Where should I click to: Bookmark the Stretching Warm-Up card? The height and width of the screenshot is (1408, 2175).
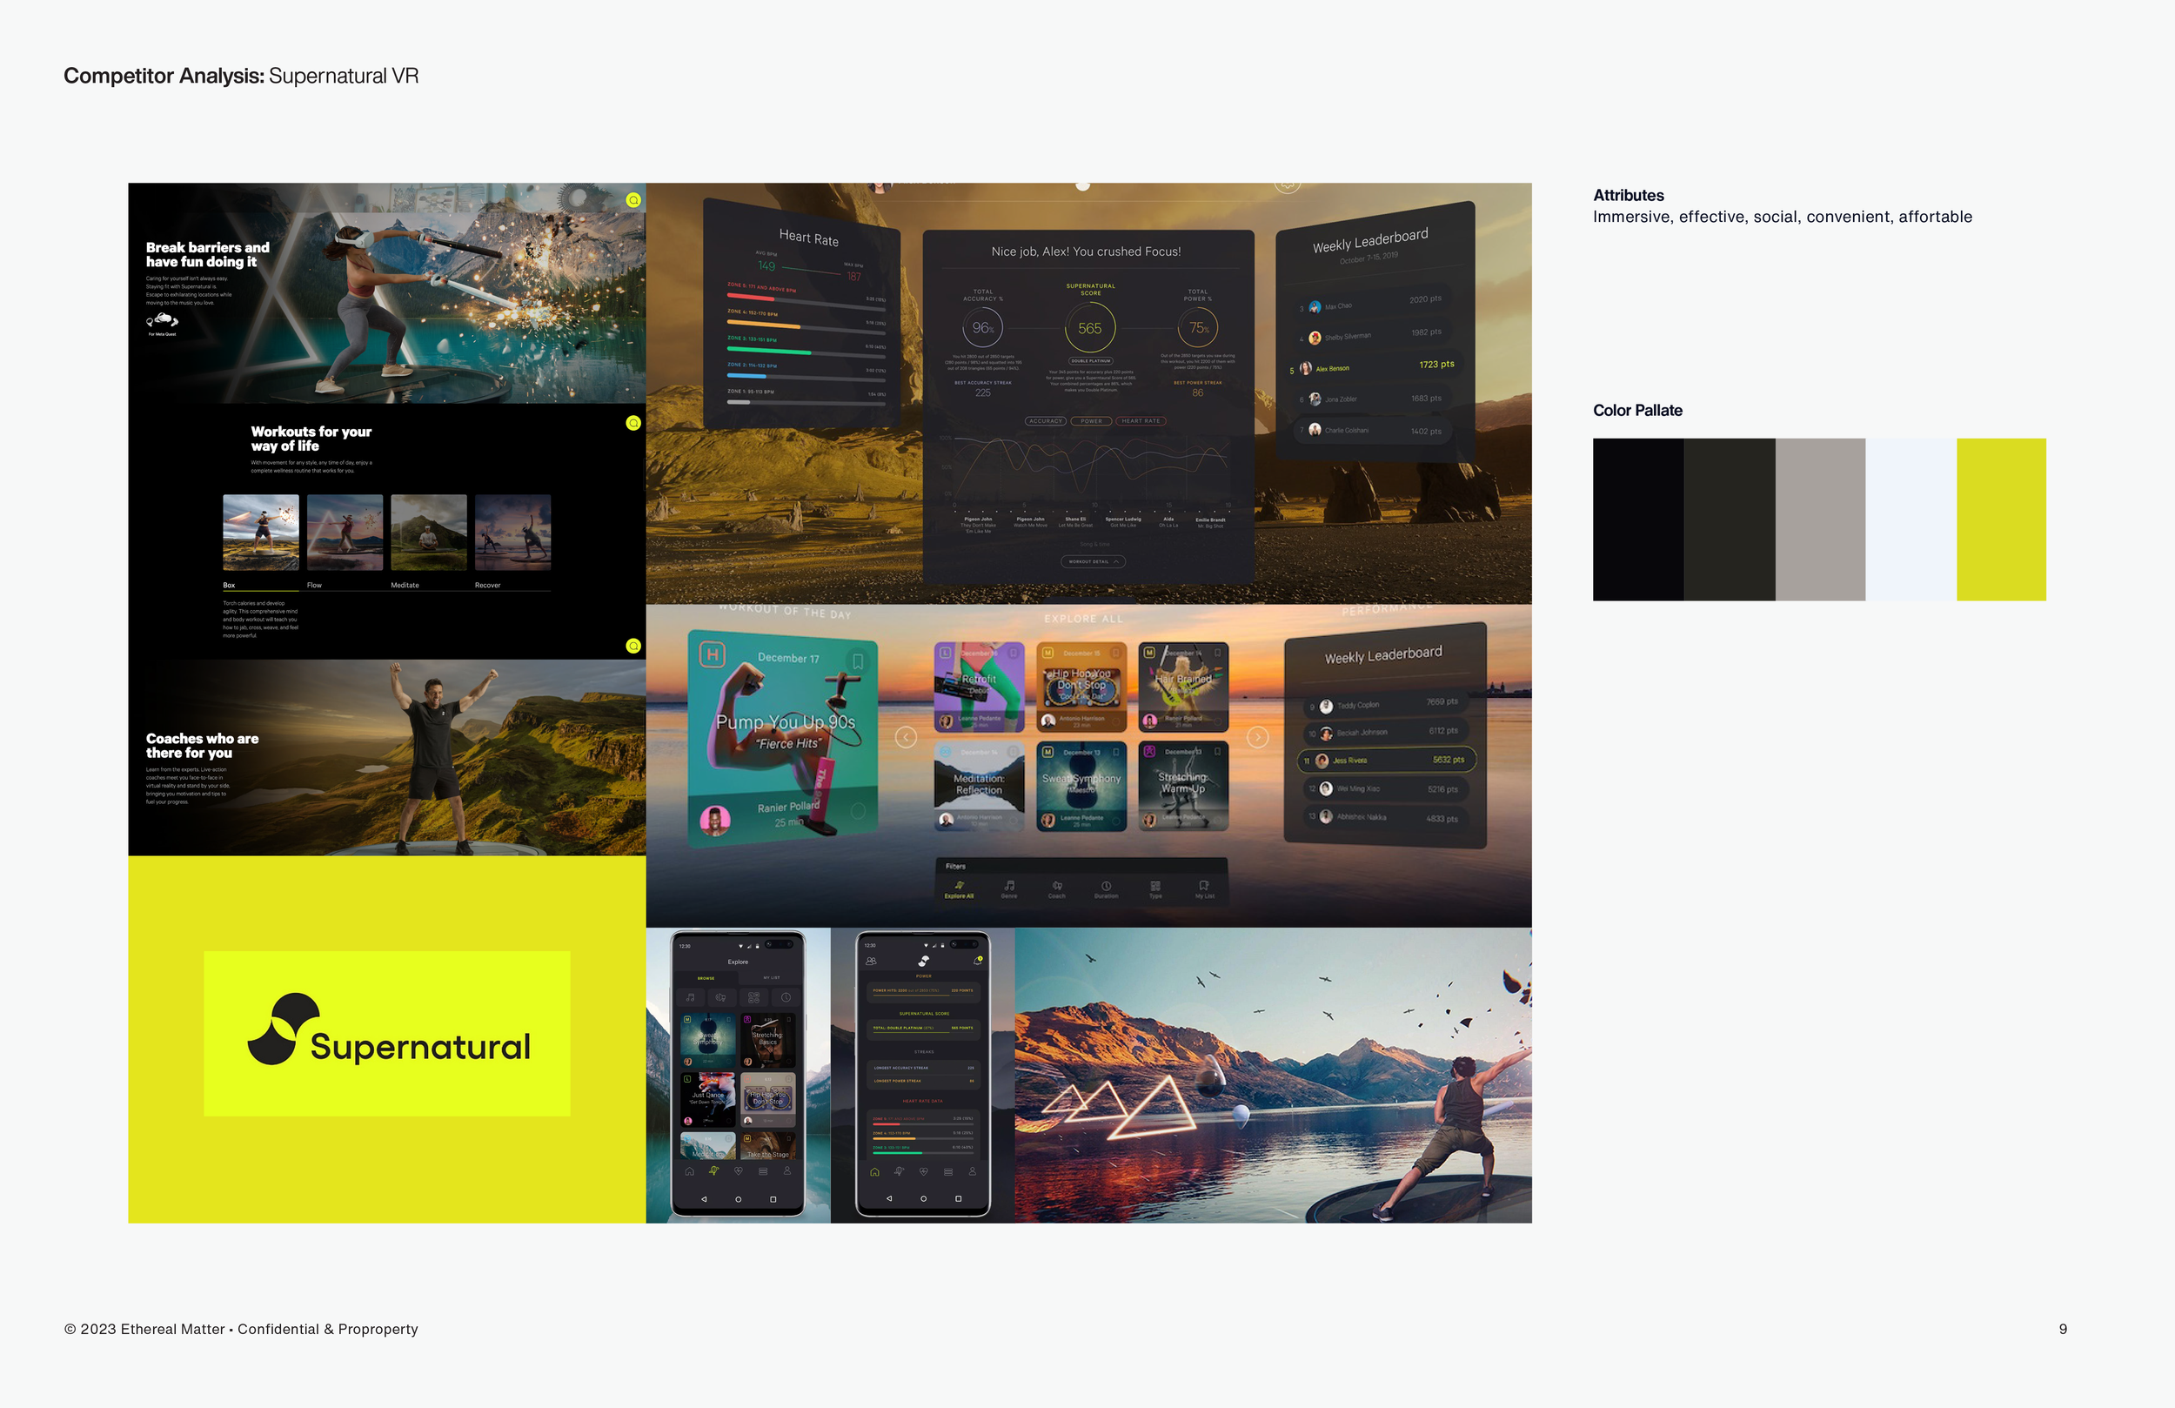click(1217, 753)
